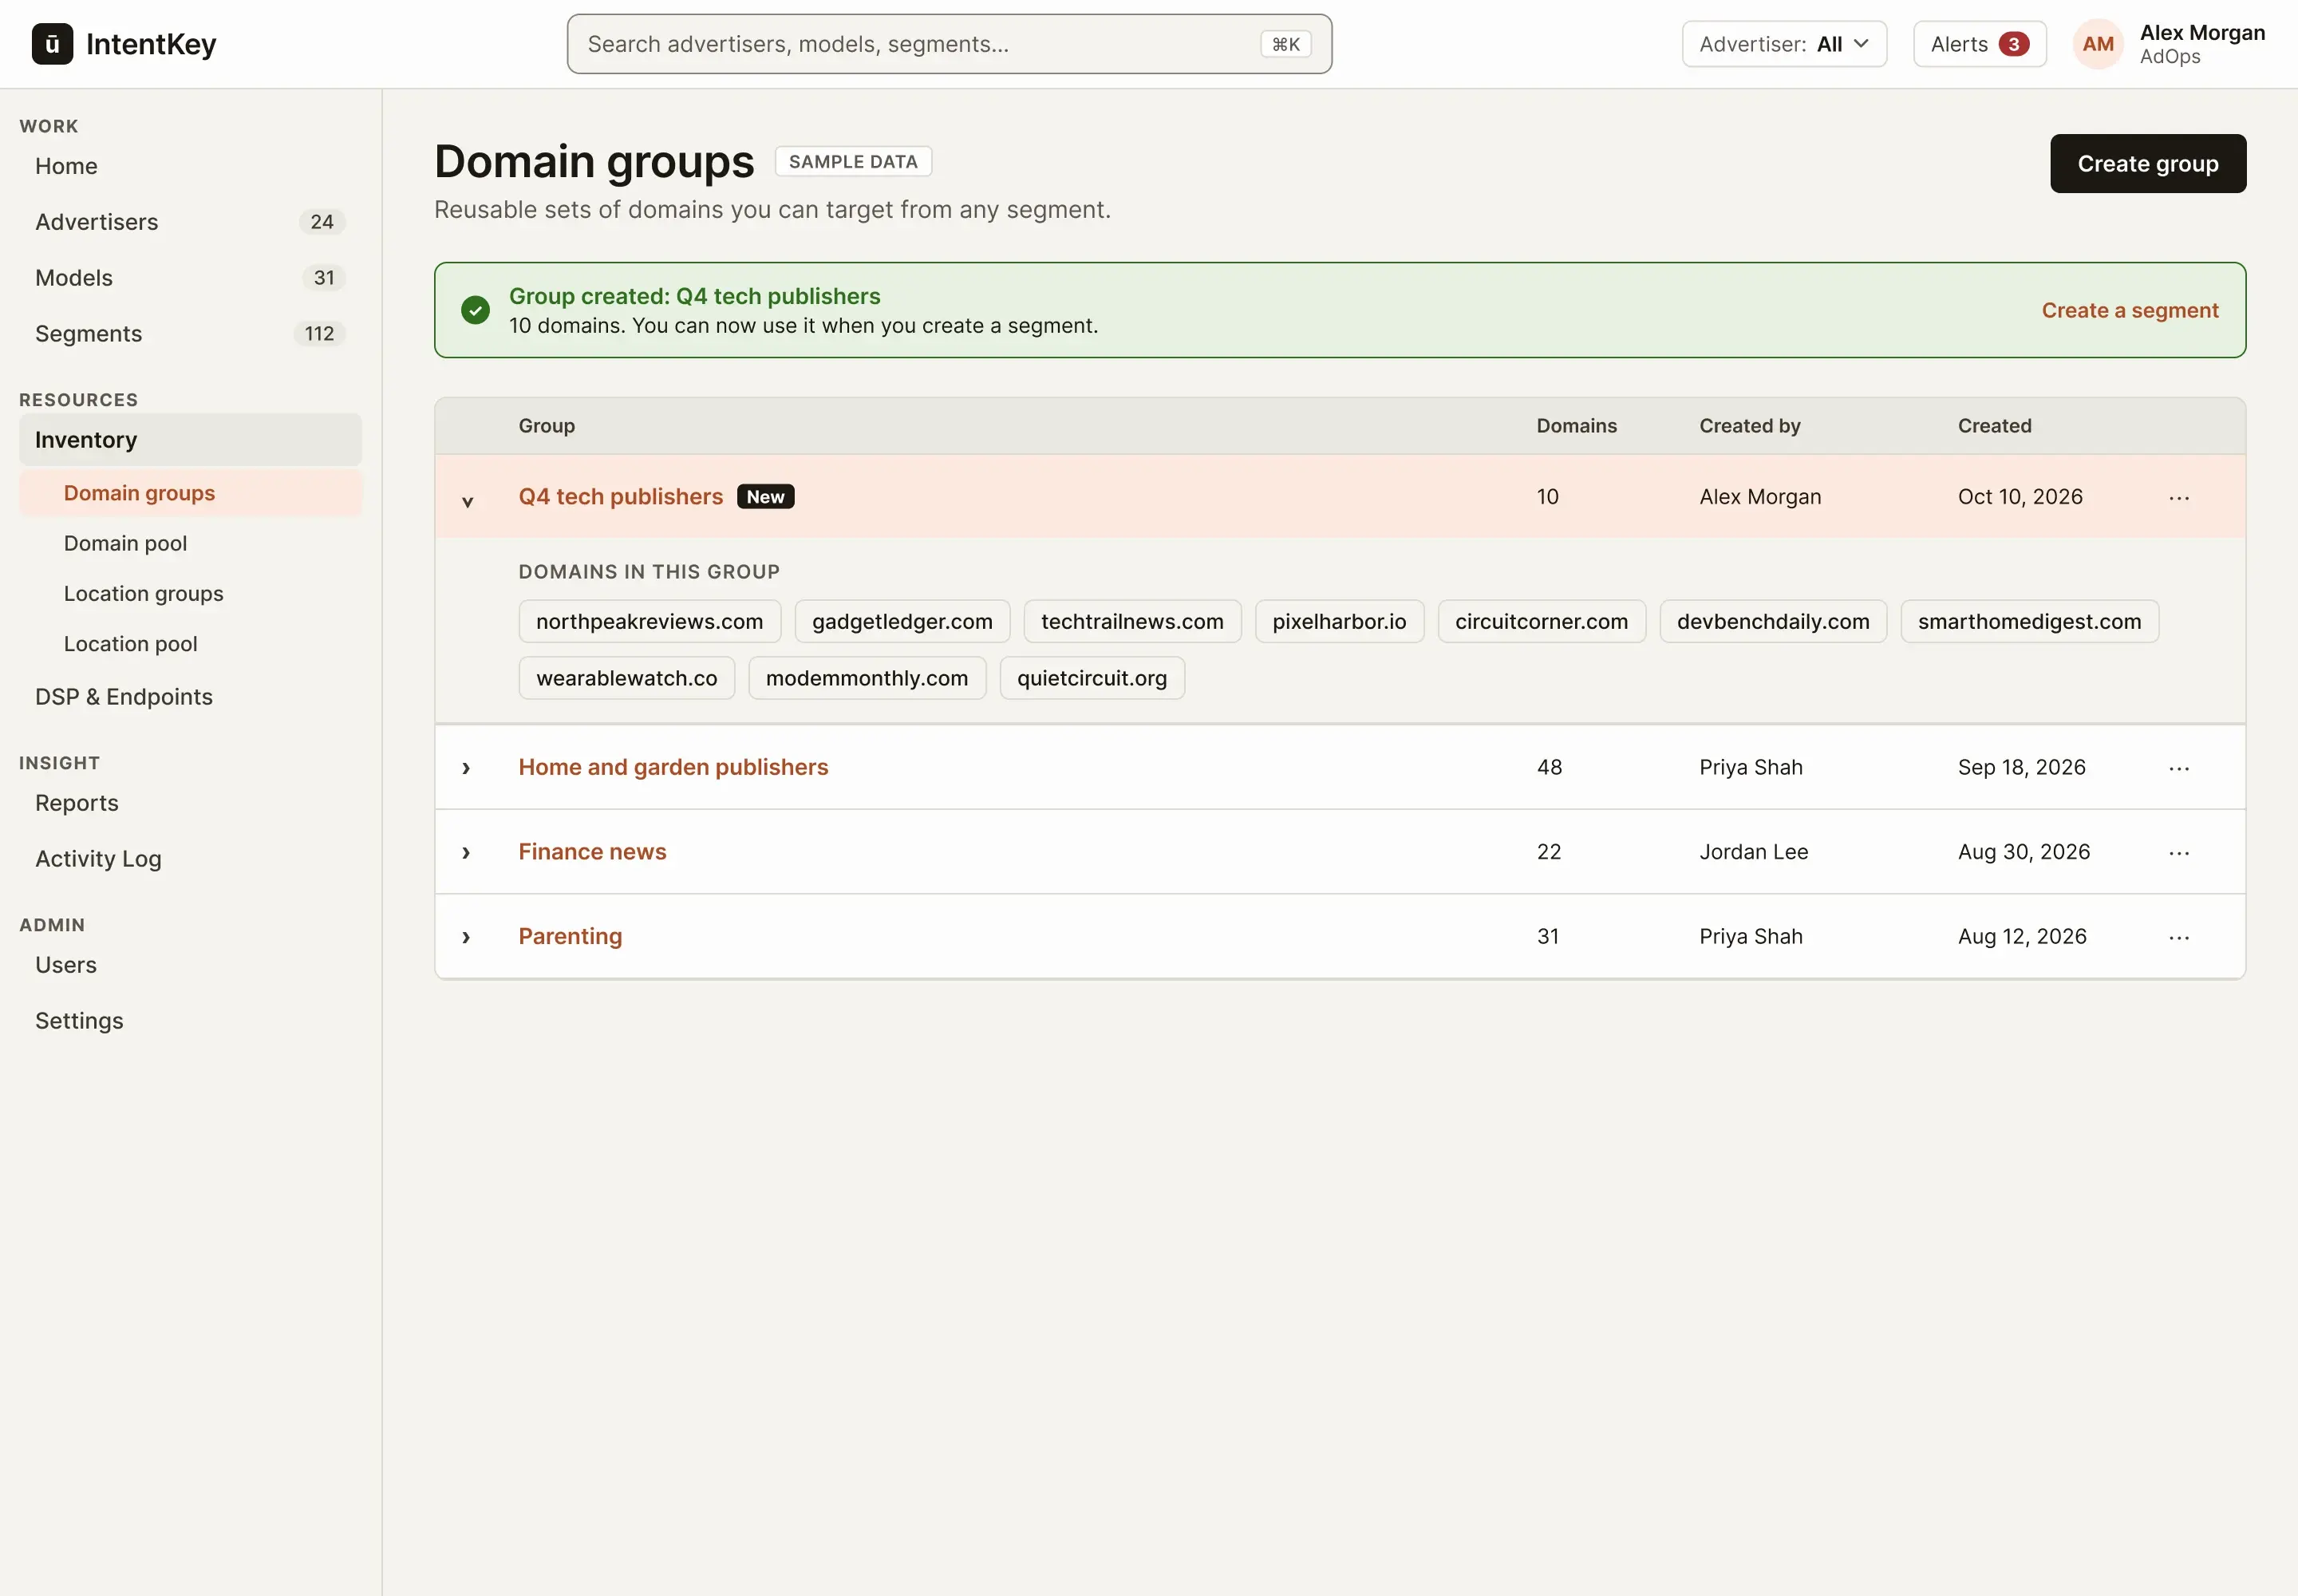Focus the search advertisers, models, segments field
Image resolution: width=2298 pixels, height=1596 pixels.
click(949, 44)
